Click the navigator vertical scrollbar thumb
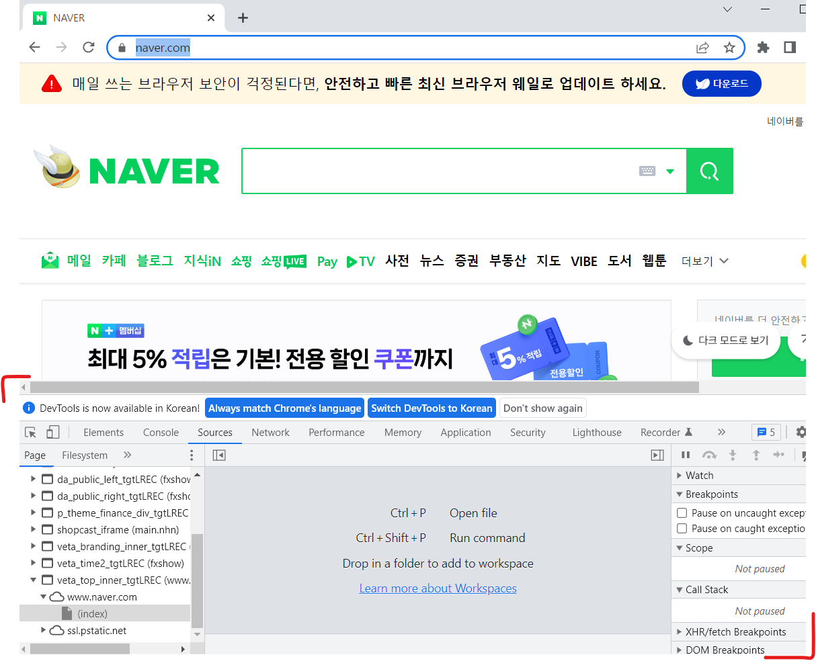The image size is (816, 661). [197, 581]
